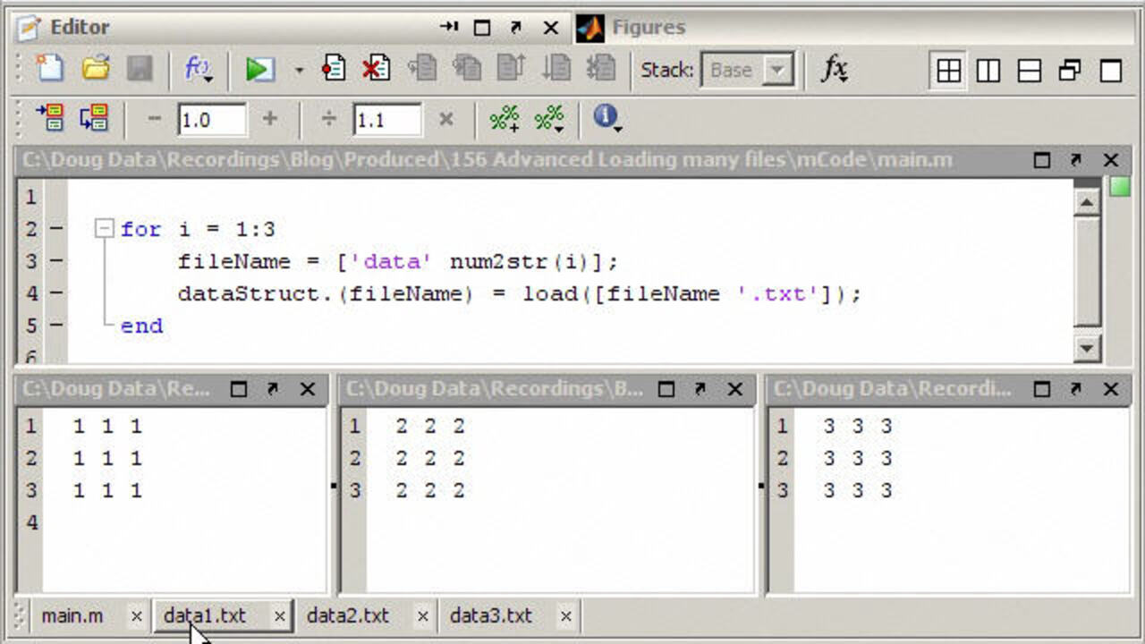Run main.m with the green play button
The width and height of the screenshot is (1145, 644).
259,69
